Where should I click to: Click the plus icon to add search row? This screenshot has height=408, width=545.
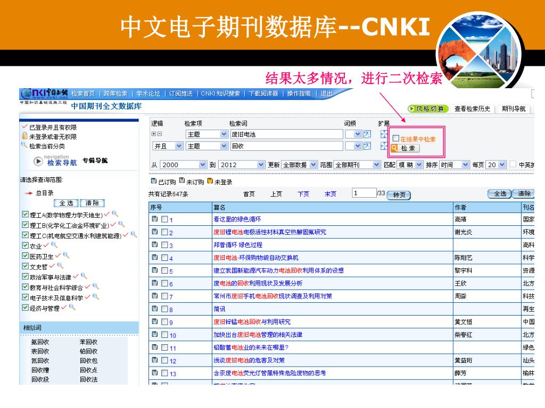point(154,134)
